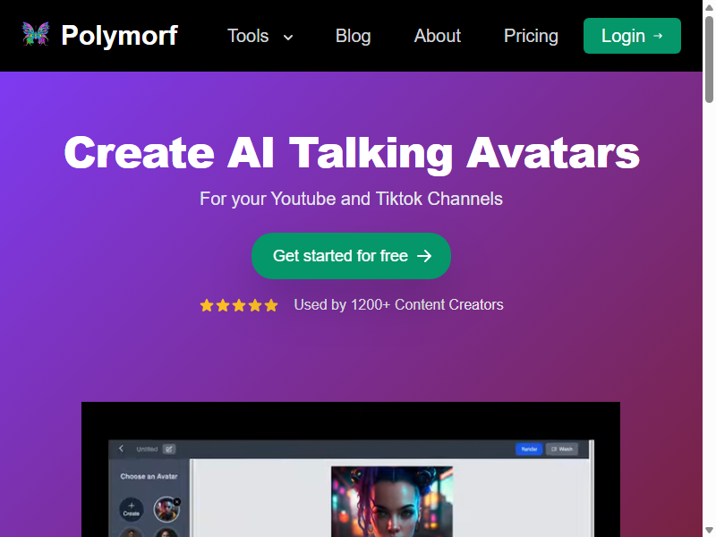Screen dimensions: 716x537
Task: Click the Polymorf butterfly logo icon
Action: 36,34
